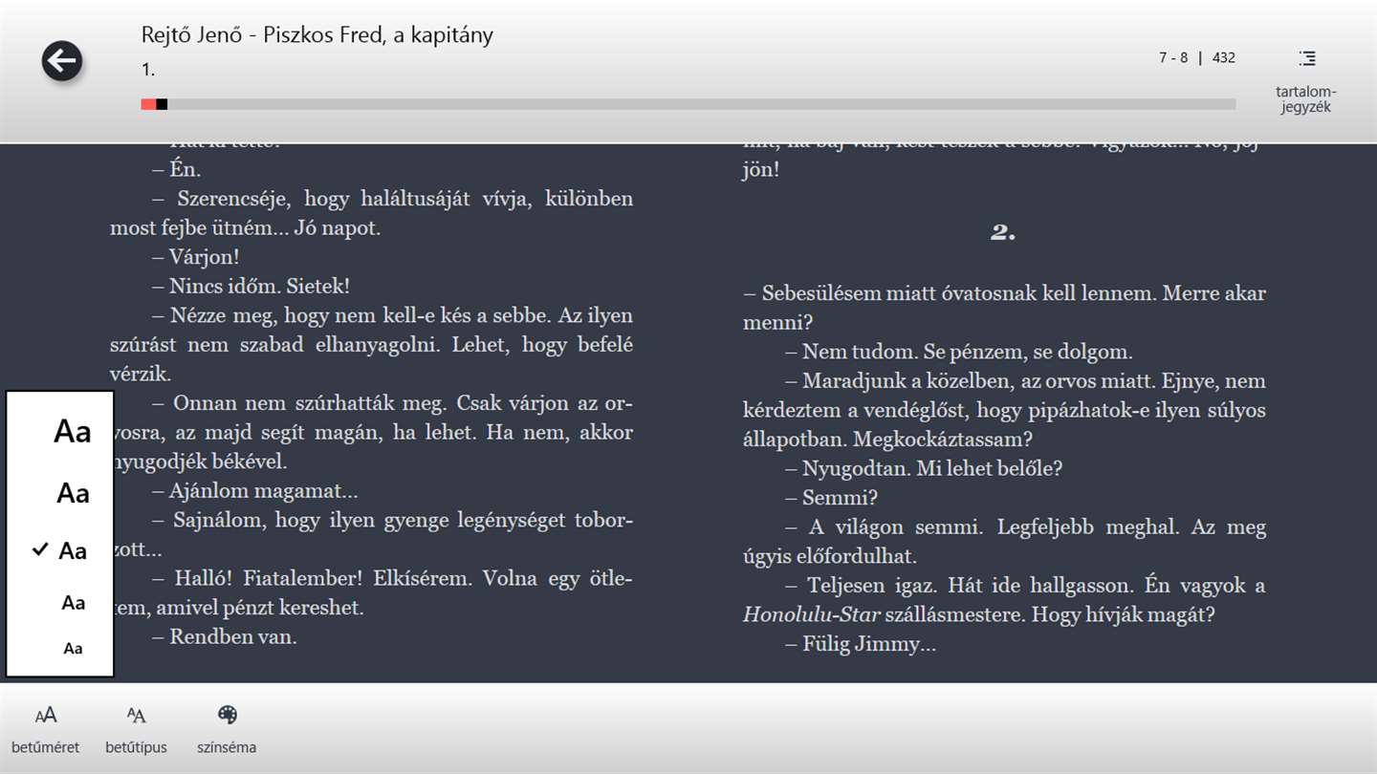Click the chapter heading '2.' on right page

click(1003, 231)
